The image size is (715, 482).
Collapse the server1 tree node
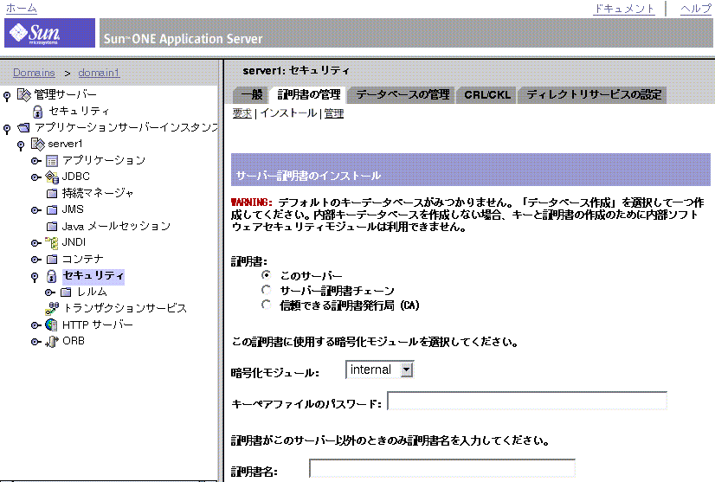(x=21, y=145)
